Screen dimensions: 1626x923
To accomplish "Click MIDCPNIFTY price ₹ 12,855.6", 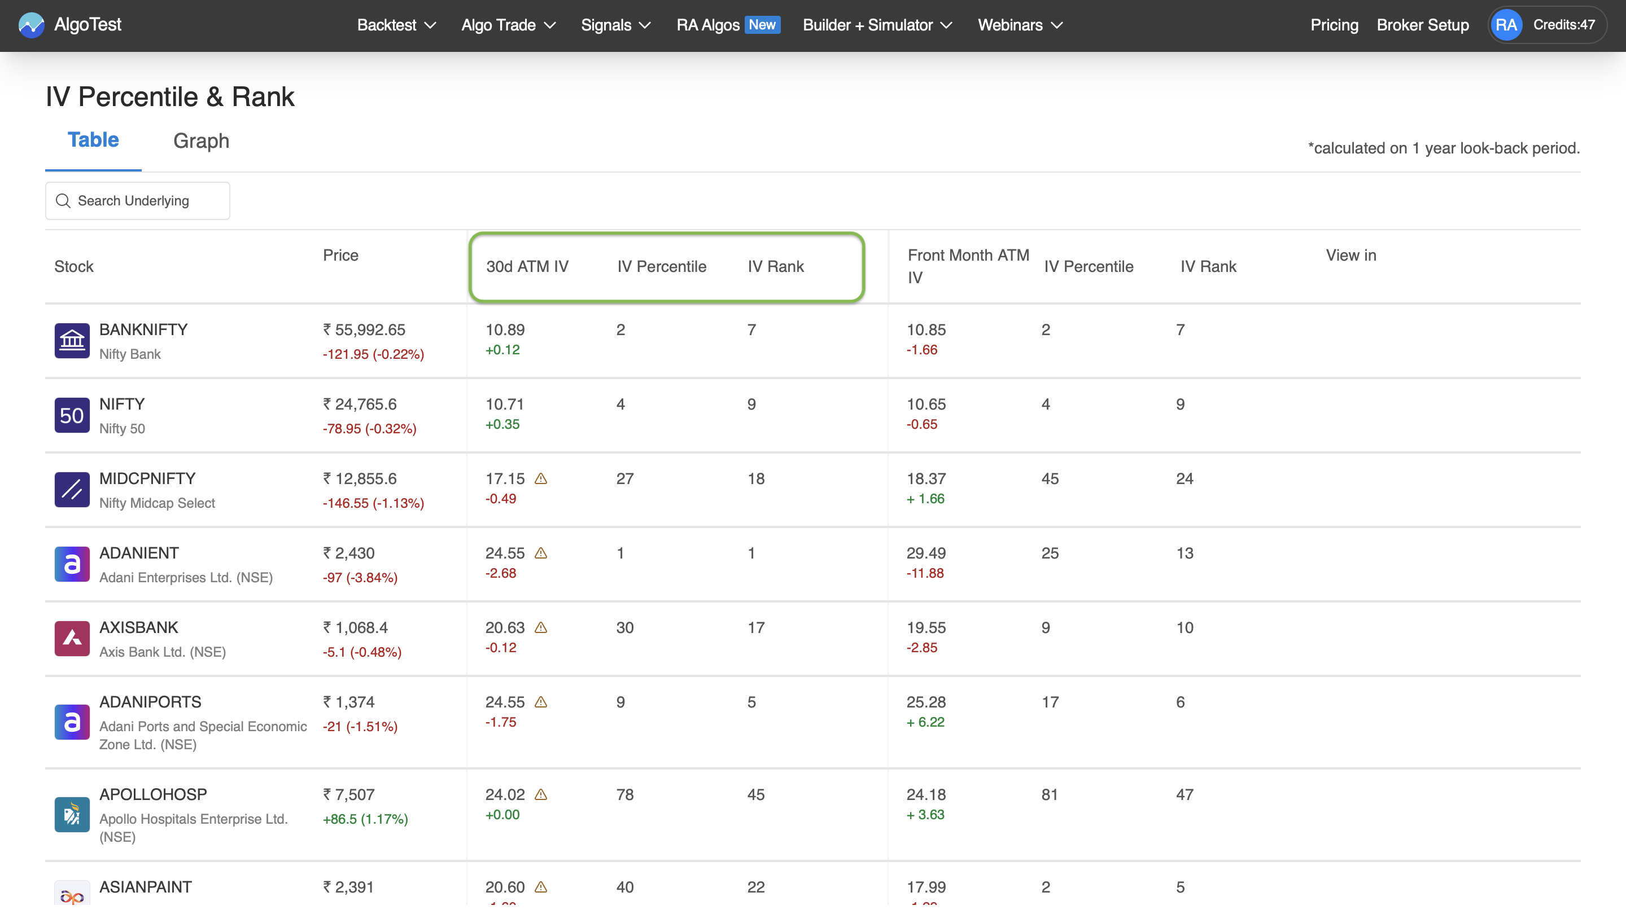I will [x=360, y=478].
